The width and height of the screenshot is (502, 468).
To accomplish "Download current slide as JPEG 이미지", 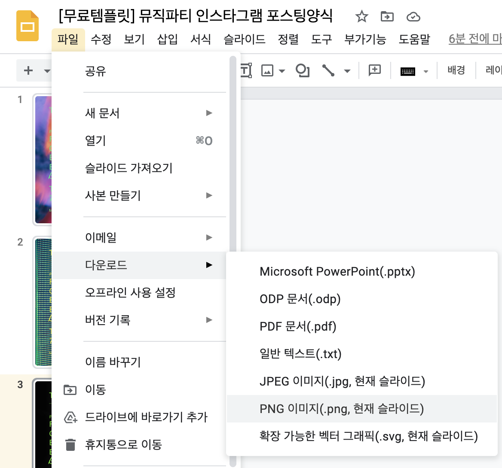I will click(x=362, y=381).
